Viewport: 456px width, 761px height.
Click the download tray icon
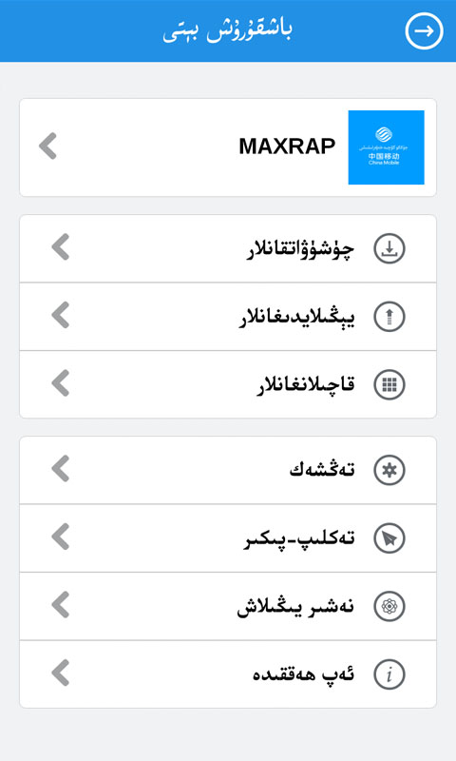pos(389,248)
